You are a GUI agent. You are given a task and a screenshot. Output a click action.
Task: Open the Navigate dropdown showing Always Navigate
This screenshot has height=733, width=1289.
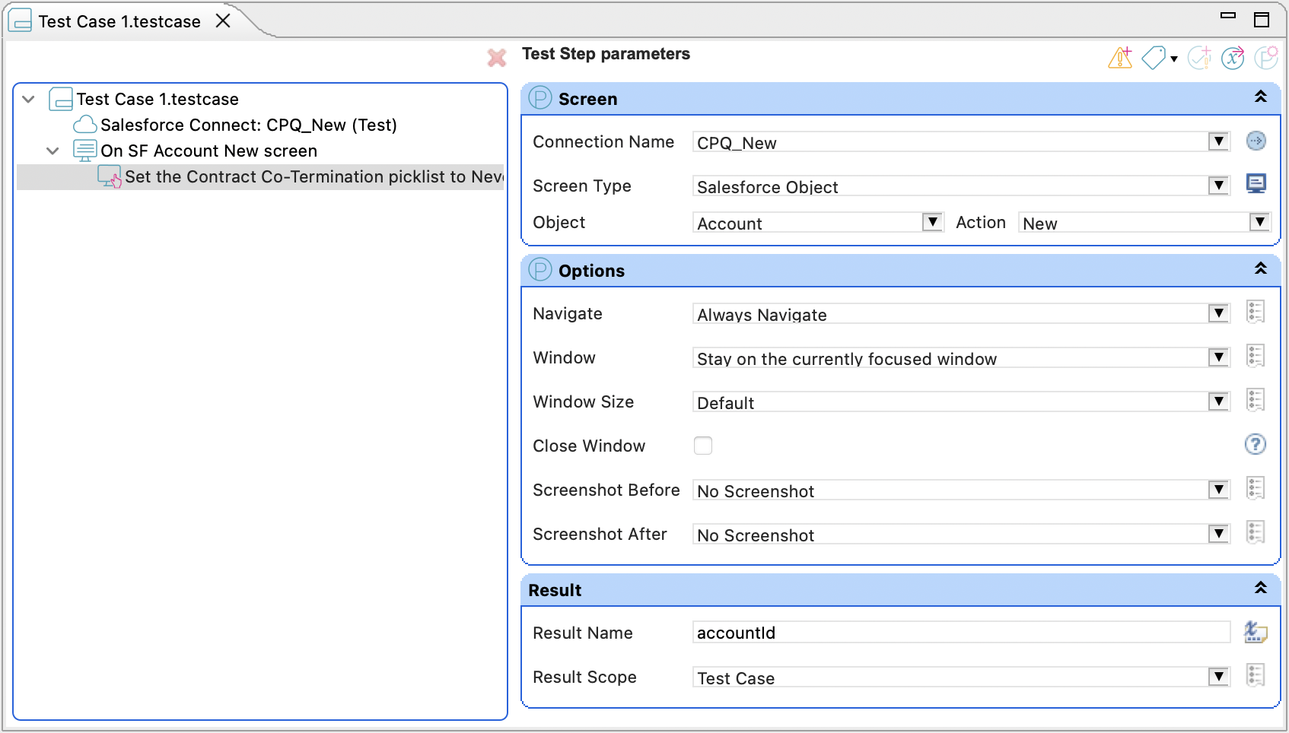(1217, 313)
